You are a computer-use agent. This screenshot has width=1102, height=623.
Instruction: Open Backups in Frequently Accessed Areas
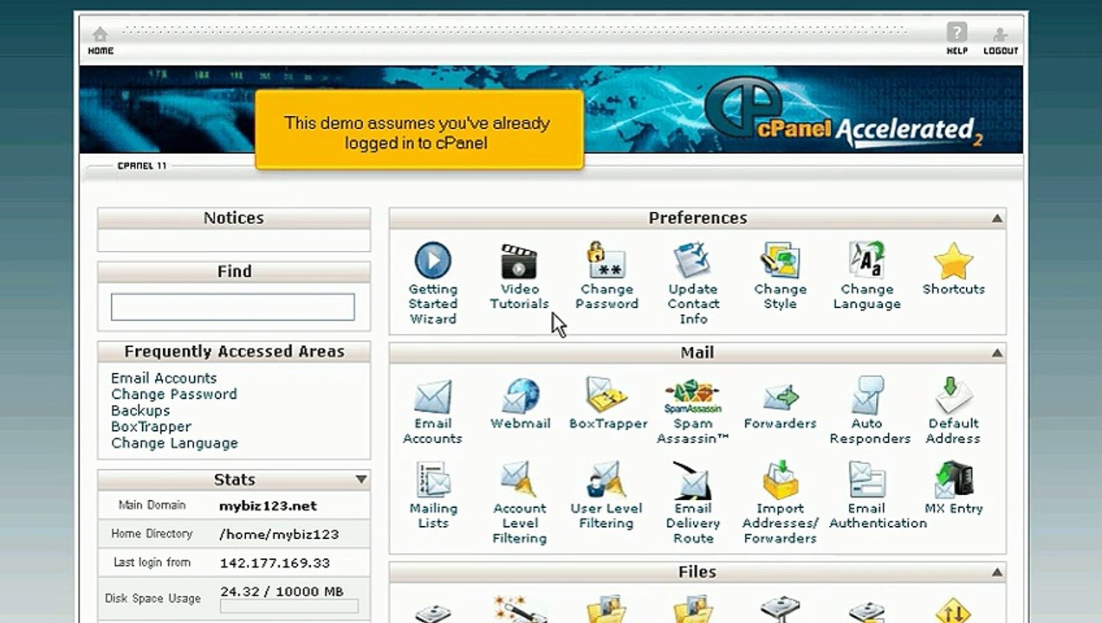point(140,410)
